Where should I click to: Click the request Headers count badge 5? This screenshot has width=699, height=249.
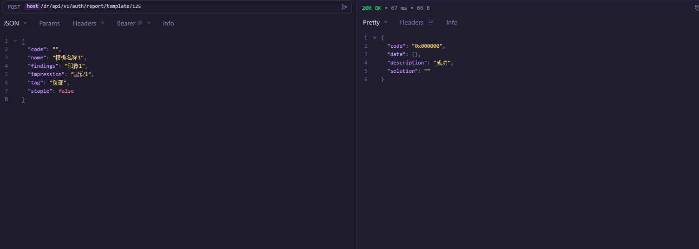102,23
